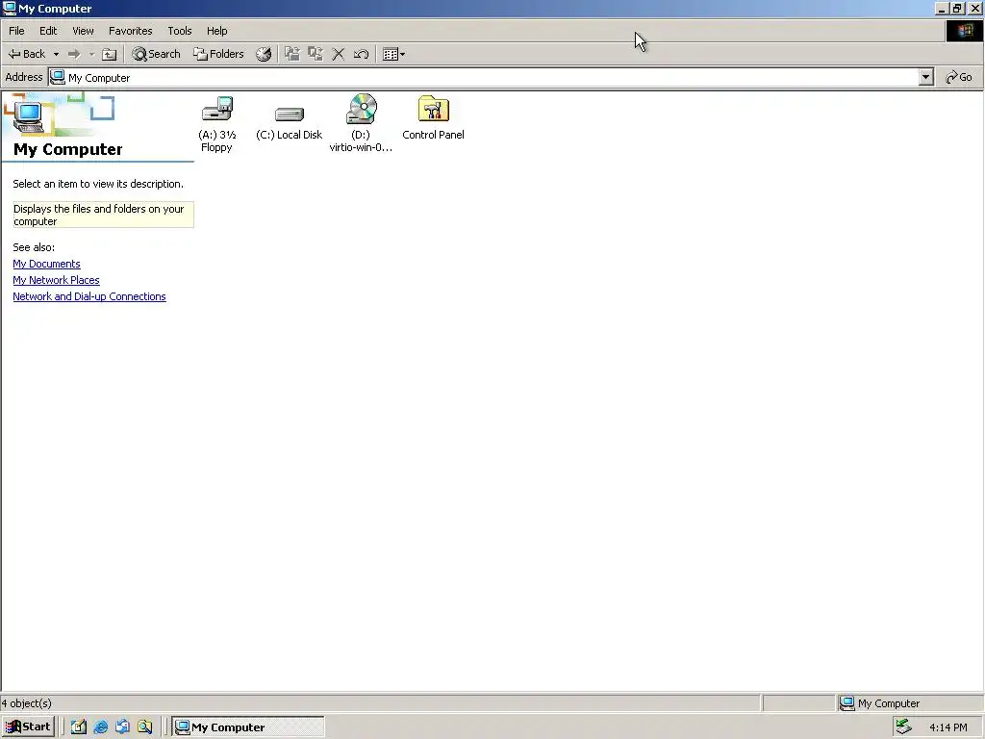Go up one level with the Up folder icon

(x=110, y=54)
